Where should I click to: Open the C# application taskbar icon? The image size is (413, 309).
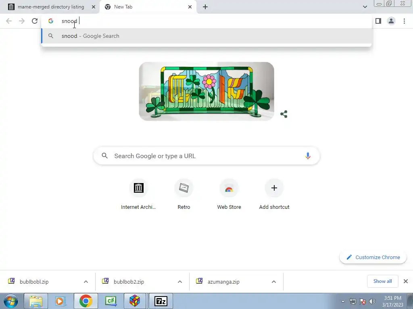(111, 301)
